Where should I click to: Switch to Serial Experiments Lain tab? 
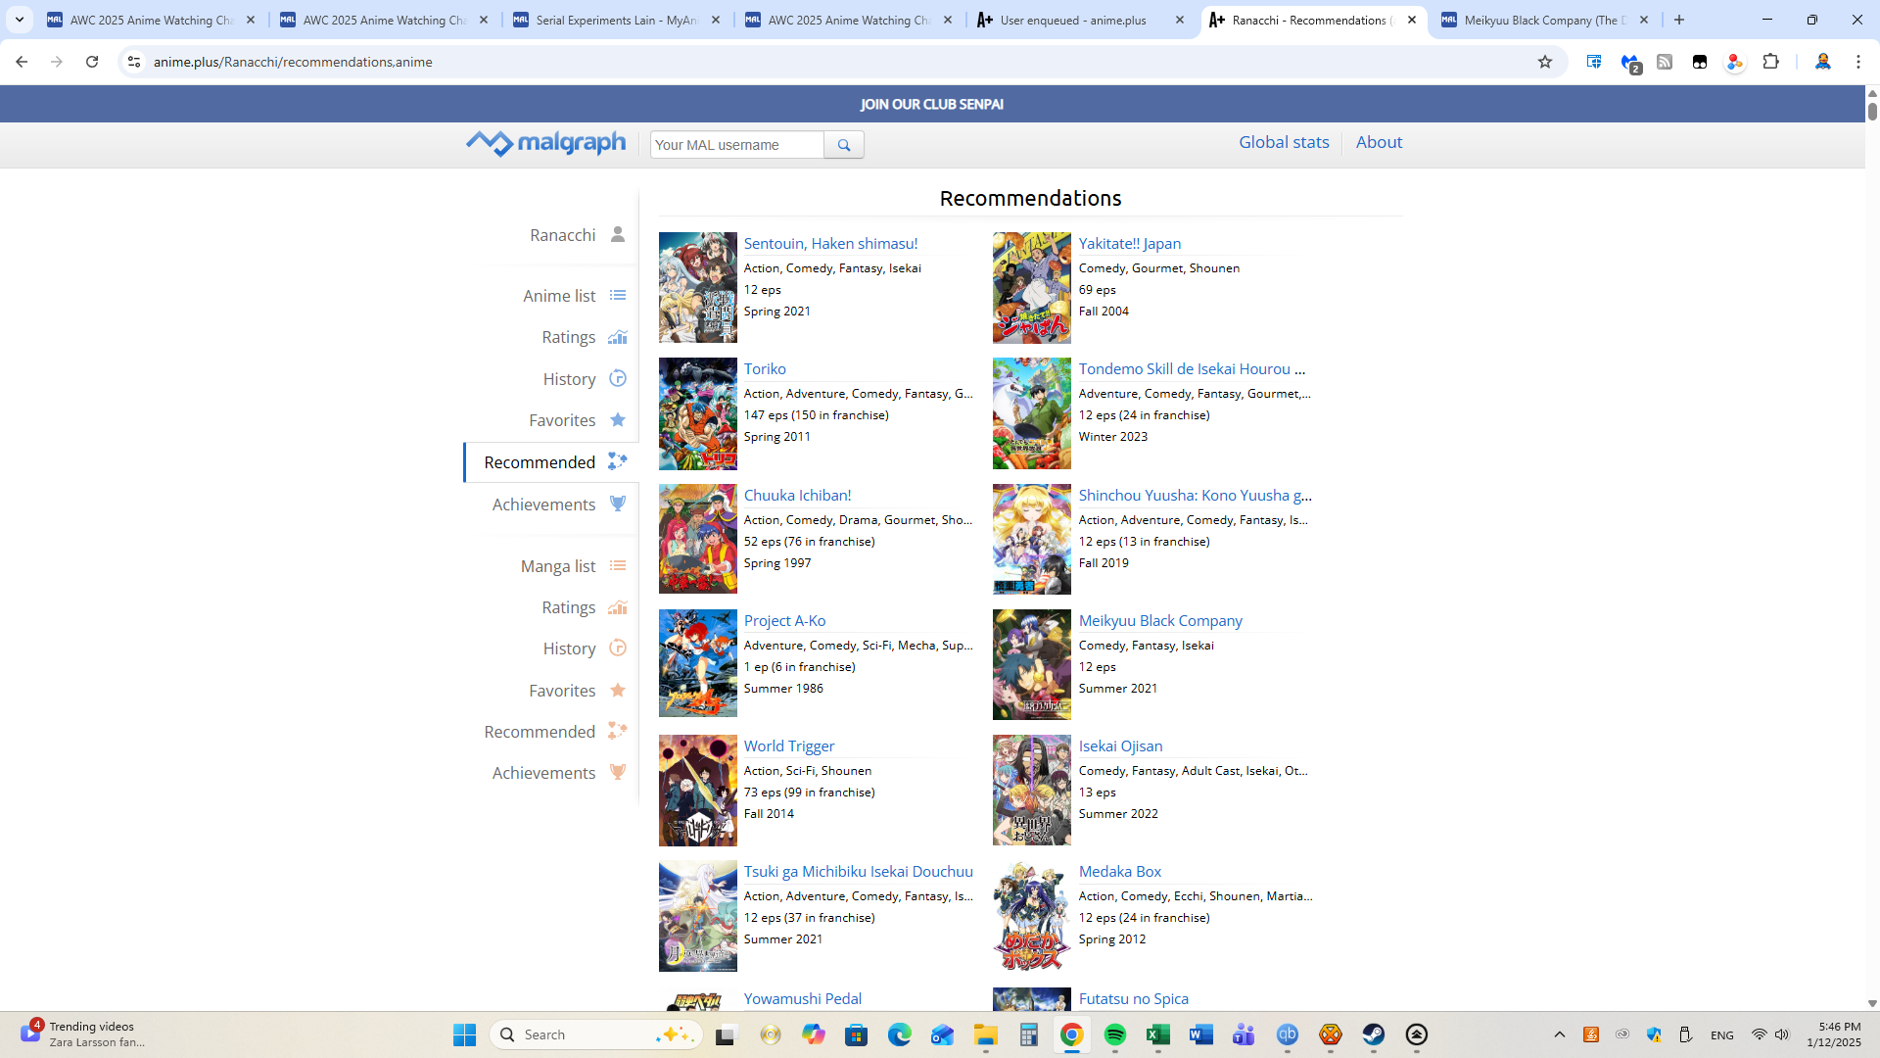coord(615,20)
